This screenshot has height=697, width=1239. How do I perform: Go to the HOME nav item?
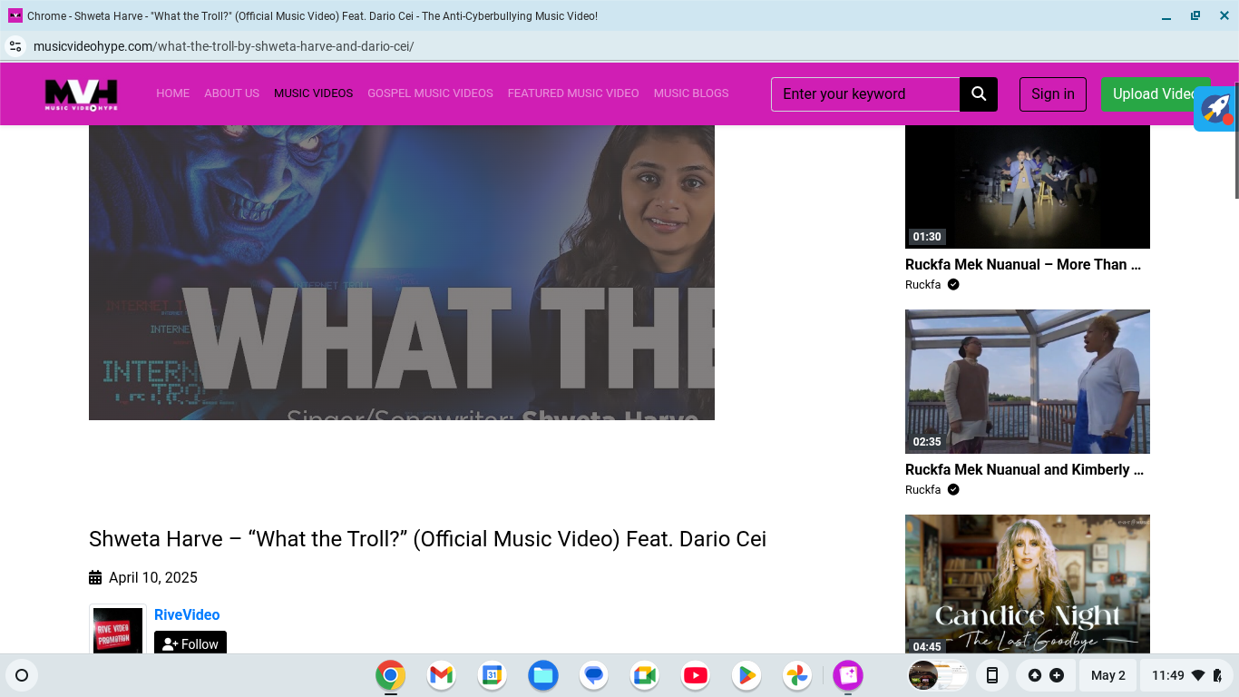point(172,93)
